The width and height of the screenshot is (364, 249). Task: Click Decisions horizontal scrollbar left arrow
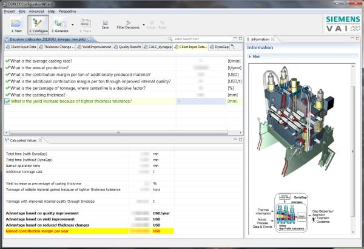(x=7, y=132)
